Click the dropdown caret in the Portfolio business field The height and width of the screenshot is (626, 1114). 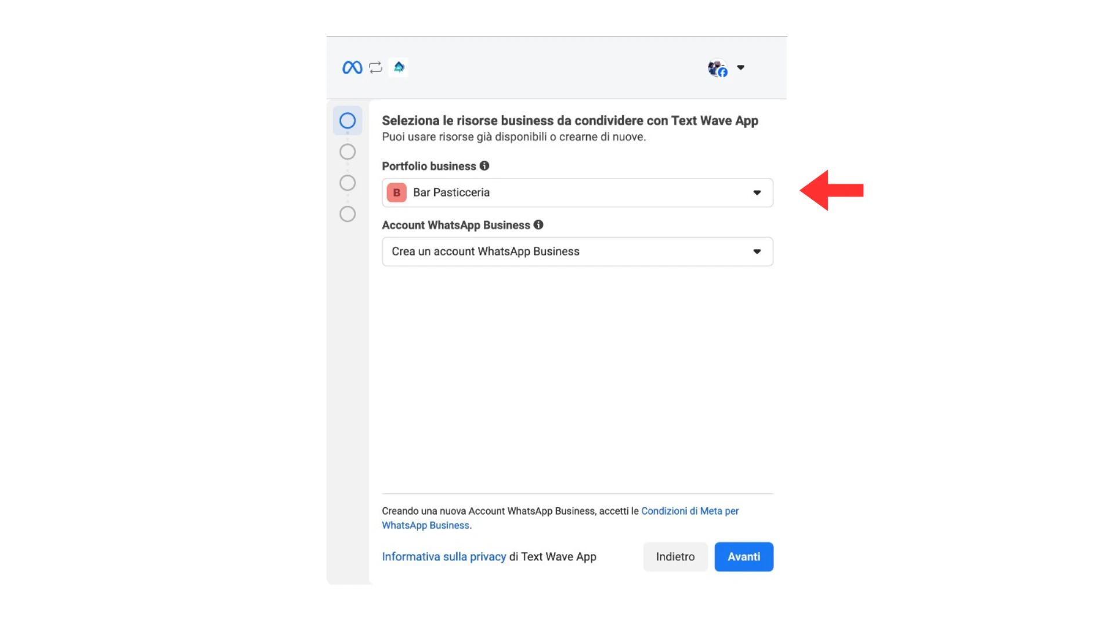click(757, 192)
